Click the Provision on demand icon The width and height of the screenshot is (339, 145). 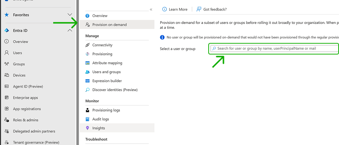click(x=87, y=25)
